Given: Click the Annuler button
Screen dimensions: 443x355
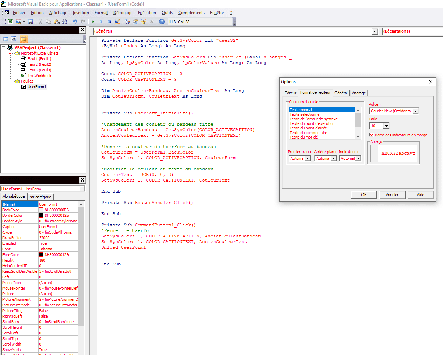Looking at the screenshot, I should pos(392,195).
